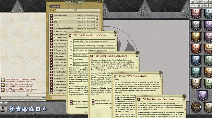Open the Library sidebar banner
This screenshot has height=118, width=212.
208,107
